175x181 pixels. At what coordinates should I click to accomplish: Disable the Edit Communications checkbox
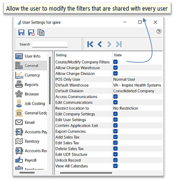(x=115, y=102)
